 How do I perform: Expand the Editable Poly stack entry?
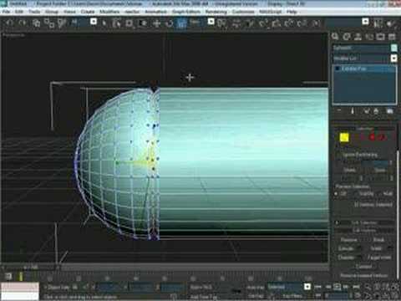pyautogui.click(x=338, y=69)
